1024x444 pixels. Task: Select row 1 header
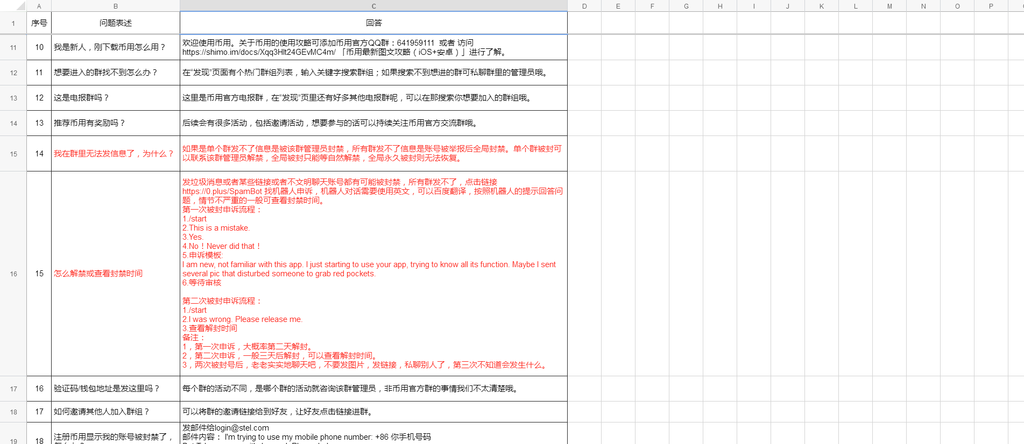13,23
